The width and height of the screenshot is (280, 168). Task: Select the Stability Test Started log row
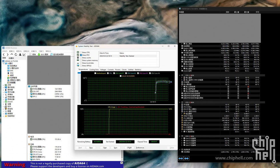pos(128,56)
